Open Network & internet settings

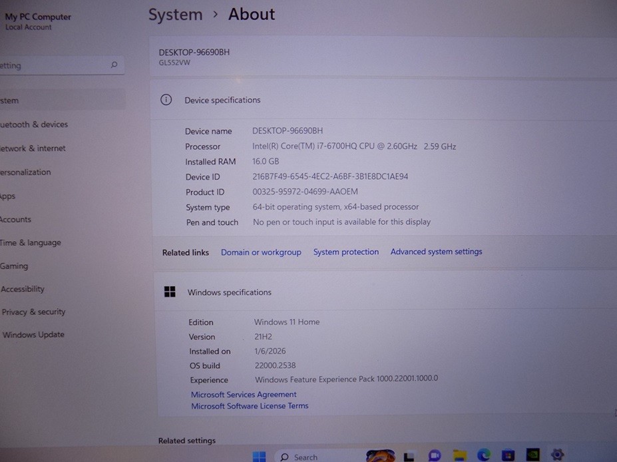pyautogui.click(x=33, y=148)
